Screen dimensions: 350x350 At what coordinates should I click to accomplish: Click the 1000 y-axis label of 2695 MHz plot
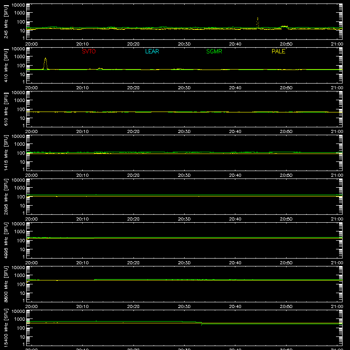coord(20,188)
